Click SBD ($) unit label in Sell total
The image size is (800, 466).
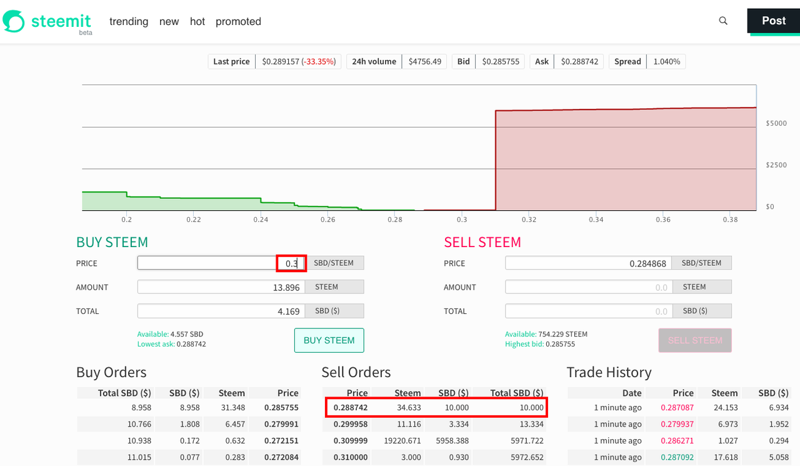tap(701, 311)
